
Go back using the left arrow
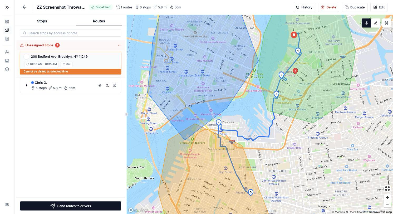(x=24, y=7)
